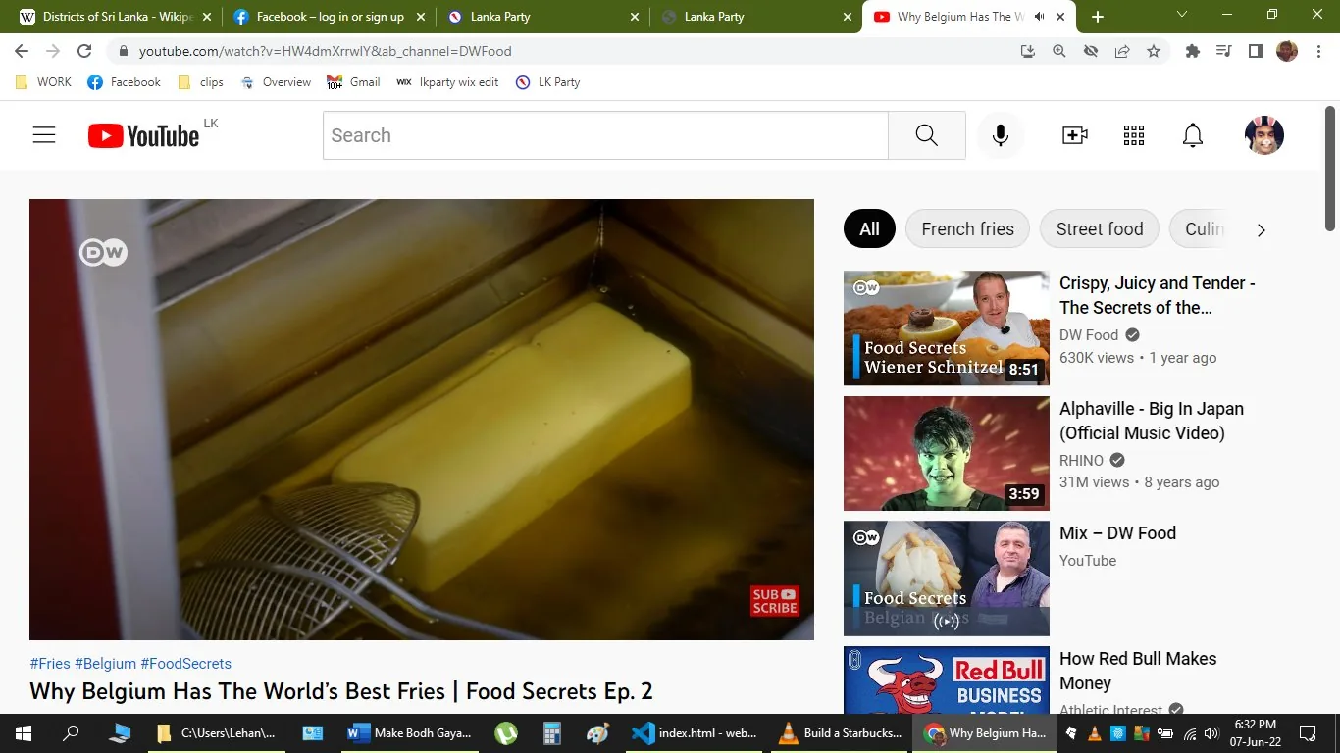Click the YouTube logo

[145, 134]
